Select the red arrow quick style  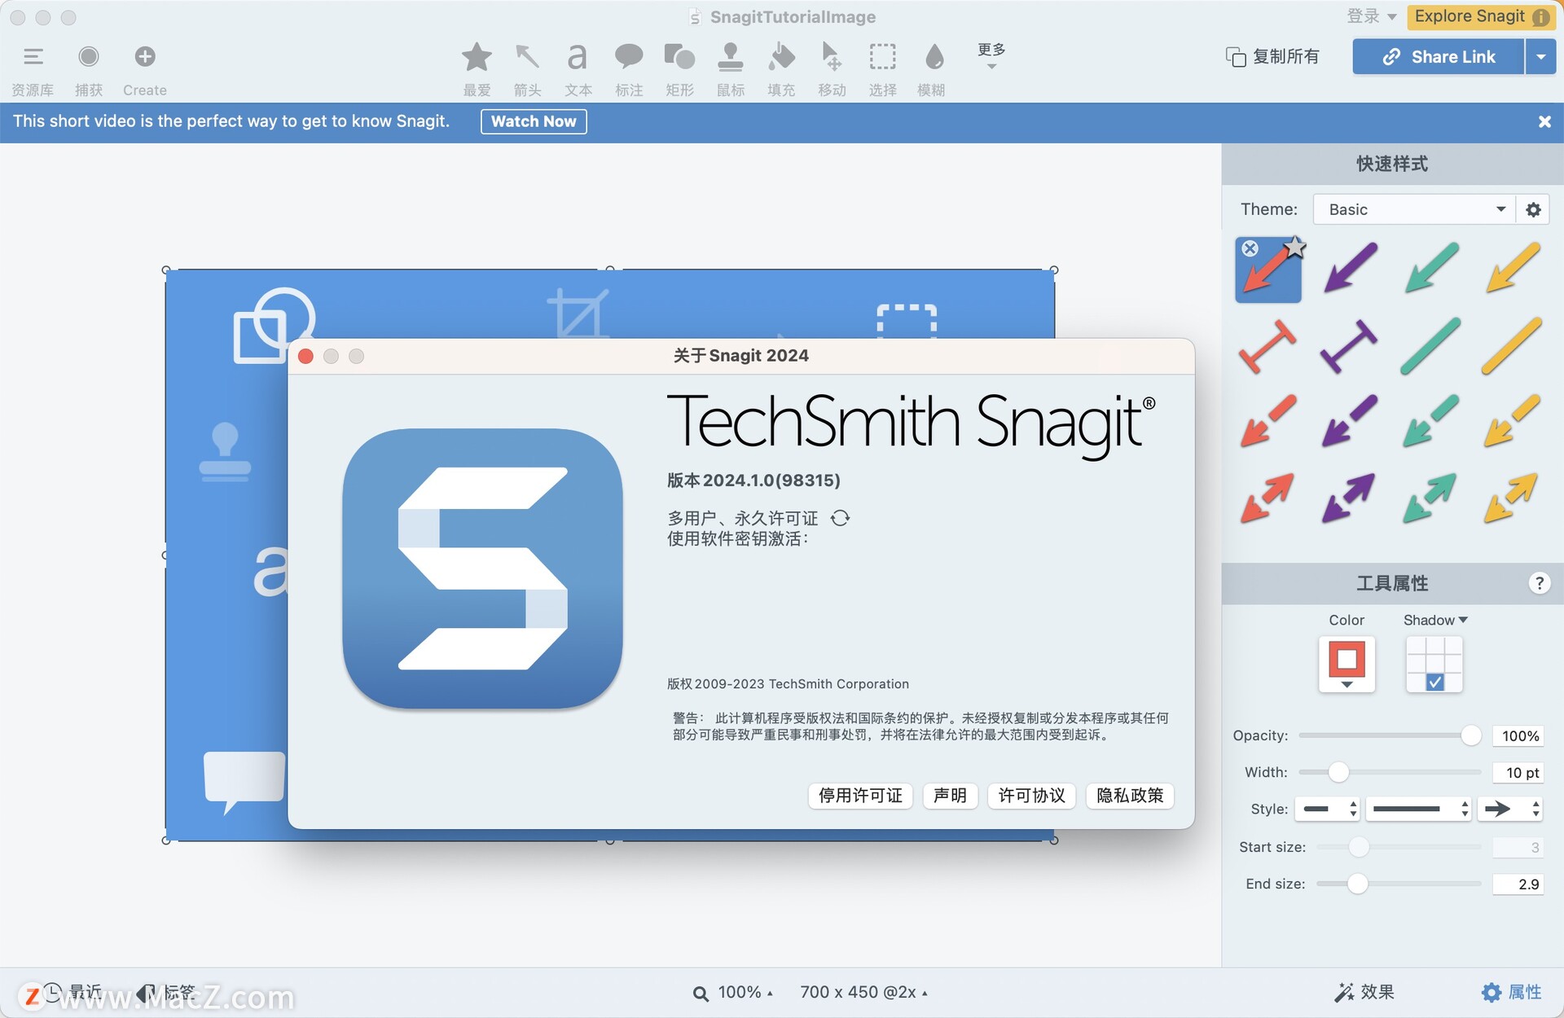point(1268,270)
